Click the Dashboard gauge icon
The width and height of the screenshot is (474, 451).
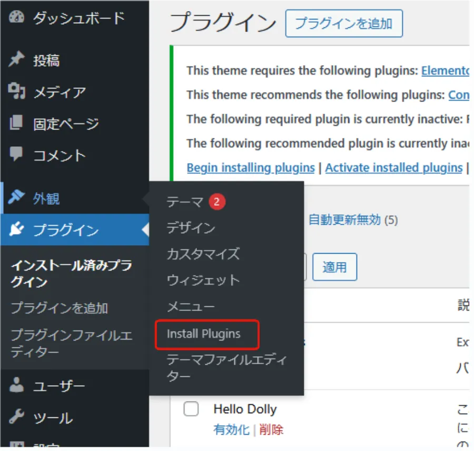point(17,18)
